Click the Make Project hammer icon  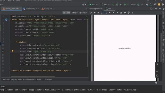[x=83, y=5]
